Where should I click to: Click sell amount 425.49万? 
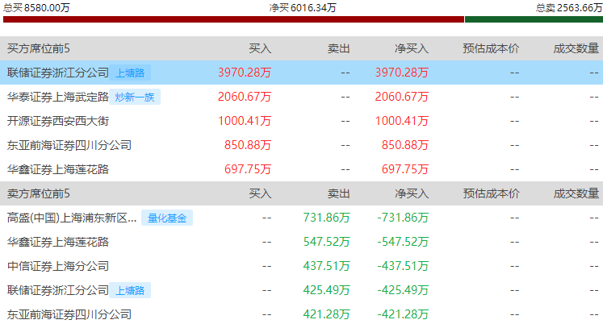(x=326, y=290)
